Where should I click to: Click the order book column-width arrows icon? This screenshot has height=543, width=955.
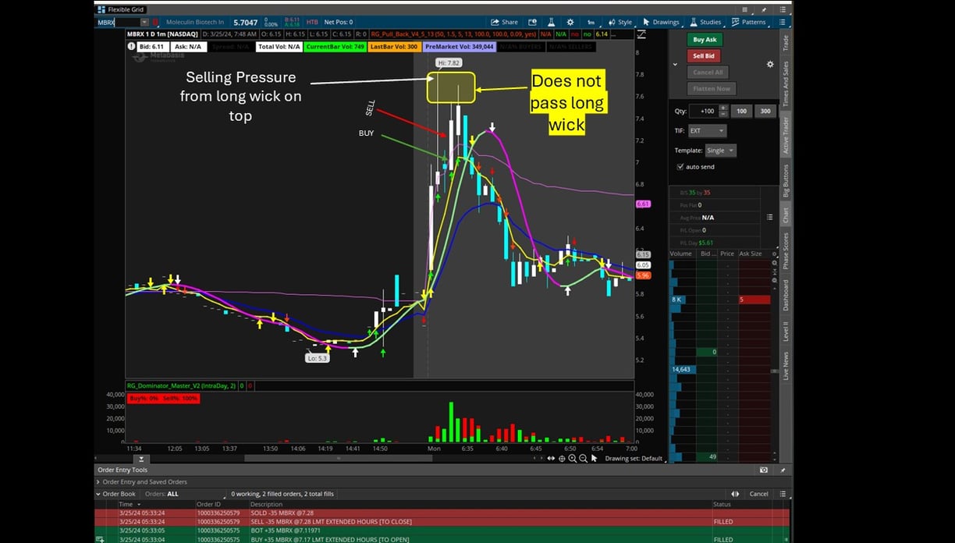tap(735, 494)
